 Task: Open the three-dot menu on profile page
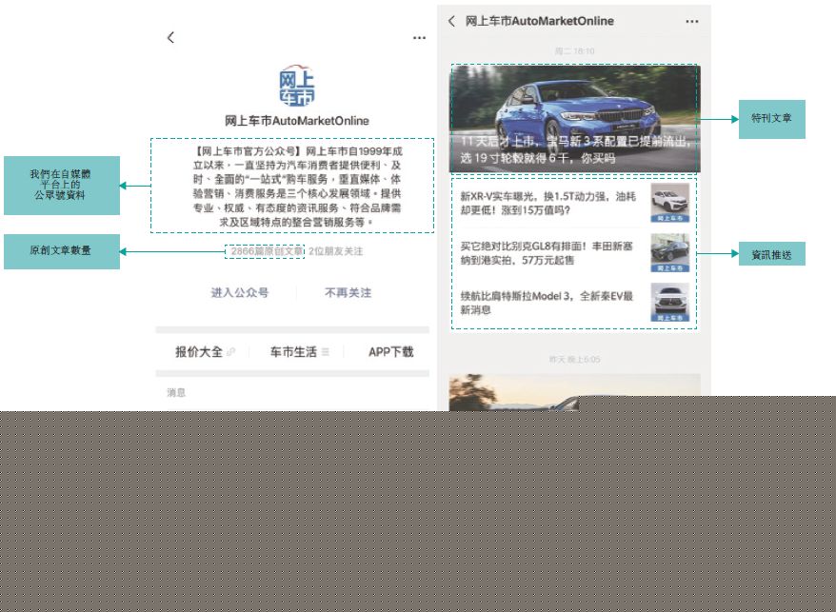419,38
